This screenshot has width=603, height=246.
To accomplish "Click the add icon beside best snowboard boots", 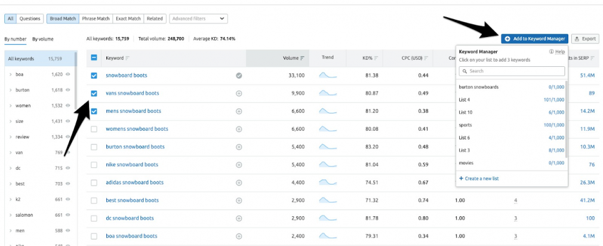I will pyautogui.click(x=239, y=200).
